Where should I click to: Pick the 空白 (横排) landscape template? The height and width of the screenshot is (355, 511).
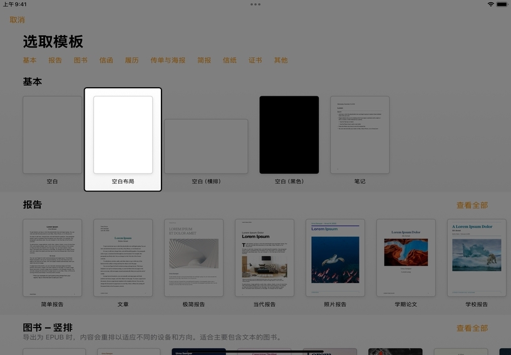(206, 146)
